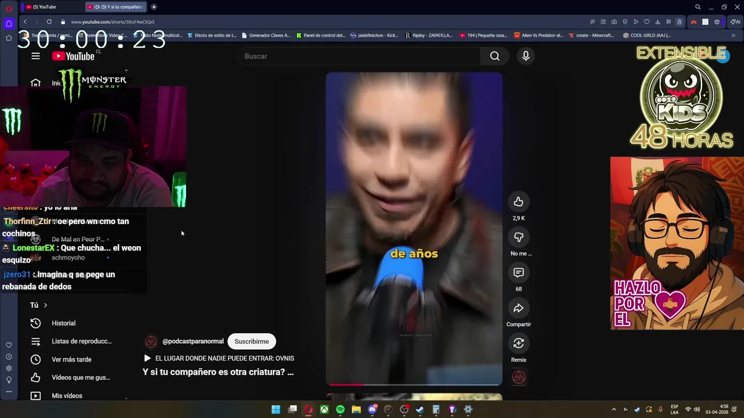744x418 pixels.
Task: Focus the Buscar search field
Action: (359, 56)
